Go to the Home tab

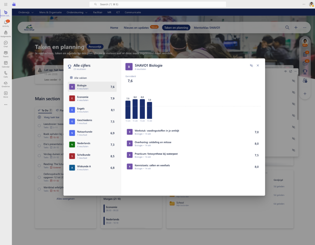tap(114, 28)
